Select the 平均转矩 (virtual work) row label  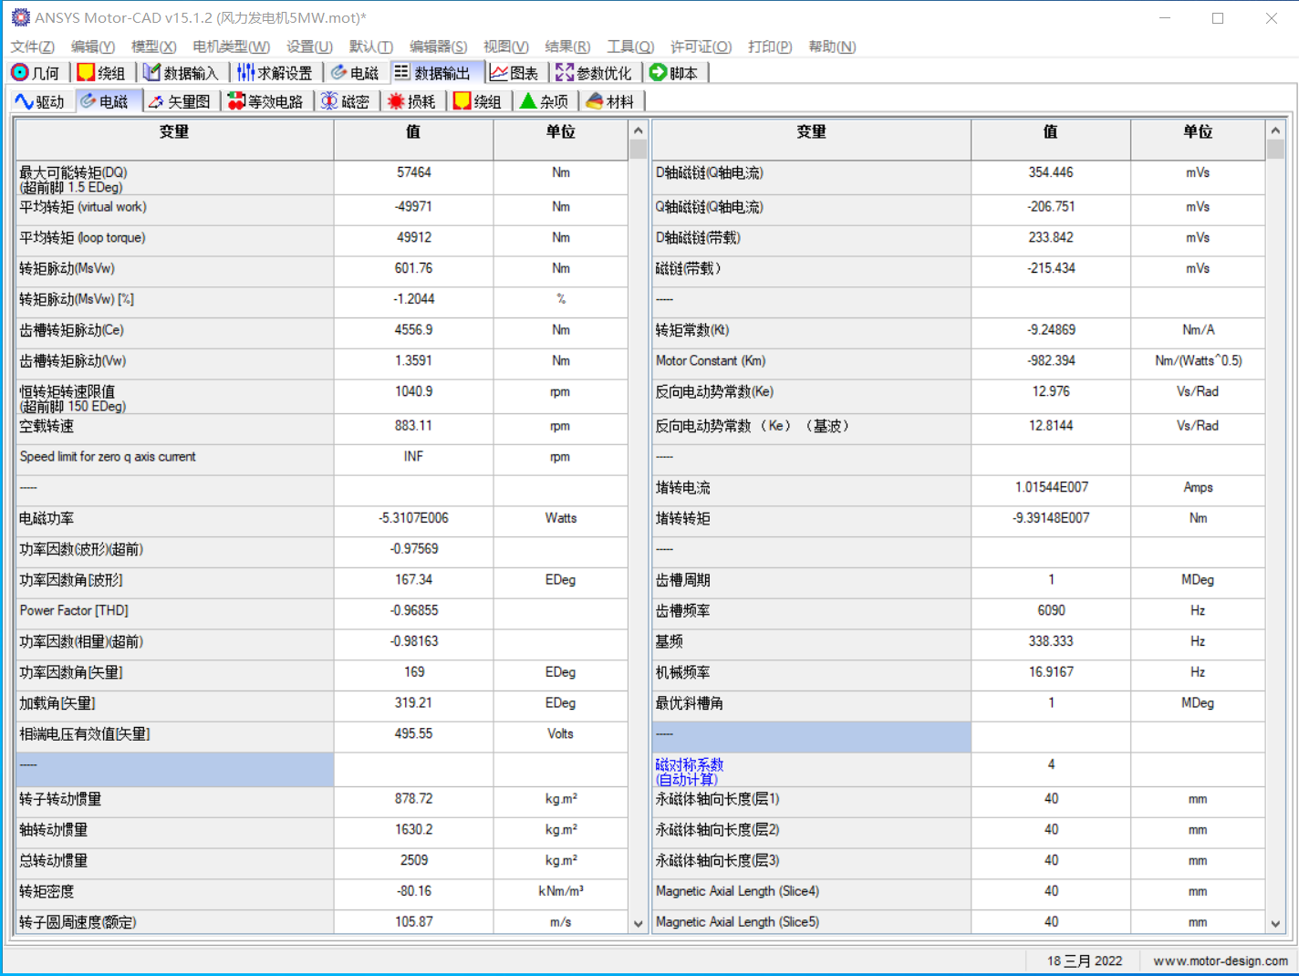pos(83,207)
